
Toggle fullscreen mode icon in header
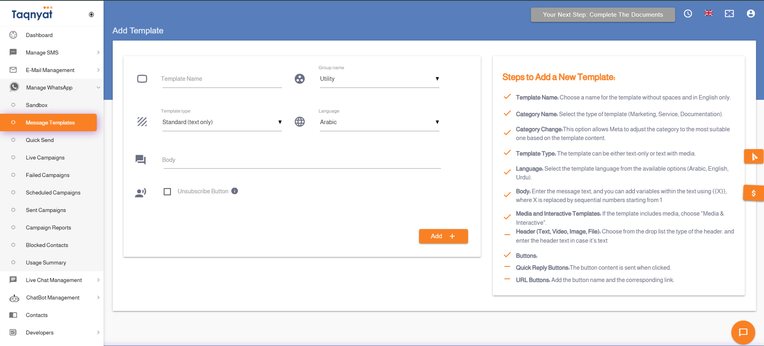[729, 14]
